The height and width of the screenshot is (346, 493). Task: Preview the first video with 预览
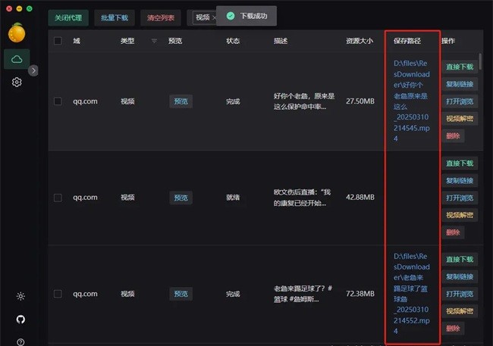pos(181,101)
